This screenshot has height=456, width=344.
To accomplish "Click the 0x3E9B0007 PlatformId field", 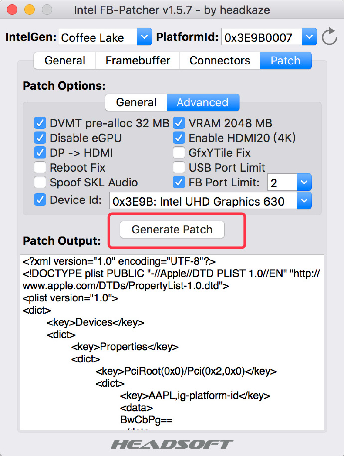I will [x=262, y=37].
